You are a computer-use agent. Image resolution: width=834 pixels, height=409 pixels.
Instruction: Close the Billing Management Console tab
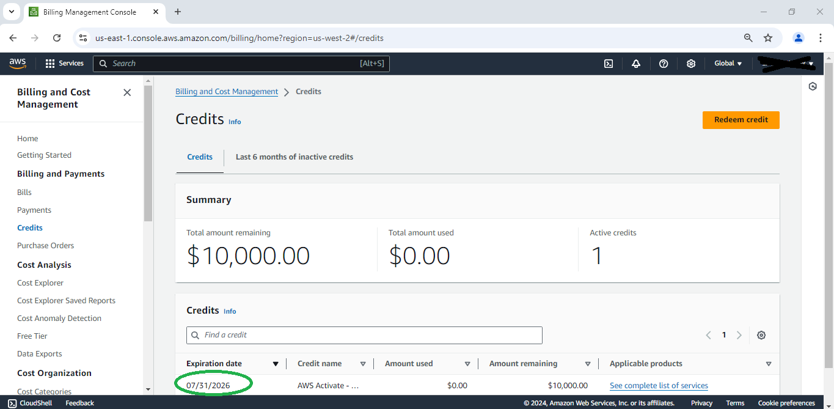pyautogui.click(x=155, y=12)
